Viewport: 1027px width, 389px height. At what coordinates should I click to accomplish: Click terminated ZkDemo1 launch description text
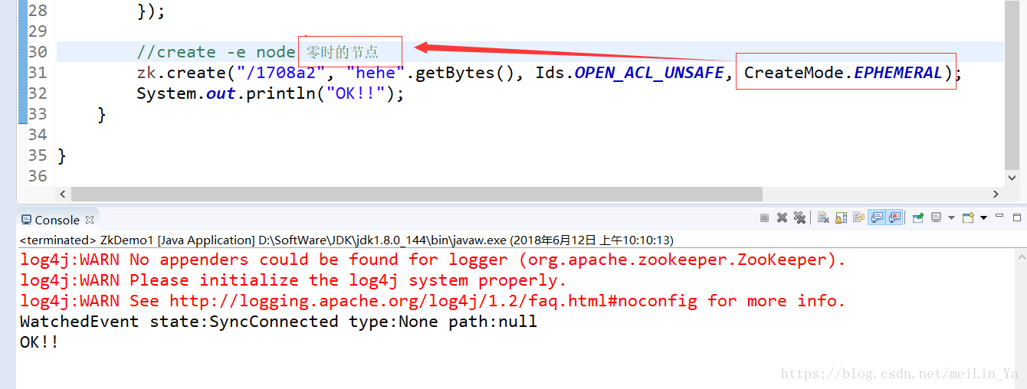coord(346,240)
